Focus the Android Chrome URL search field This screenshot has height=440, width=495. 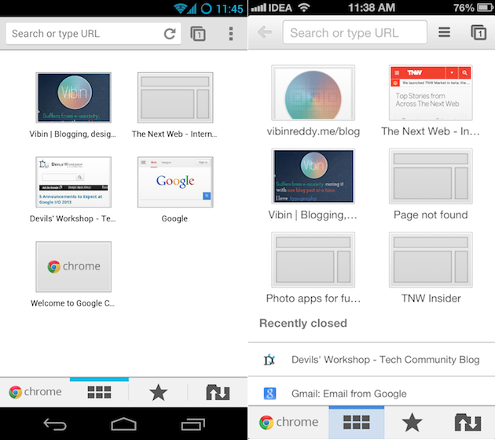(x=93, y=34)
